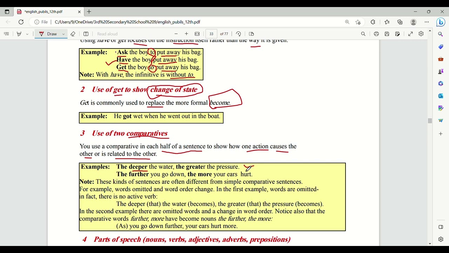Open the profile account menu
Image resolution: width=449 pixels, height=253 pixels.
(x=413, y=22)
